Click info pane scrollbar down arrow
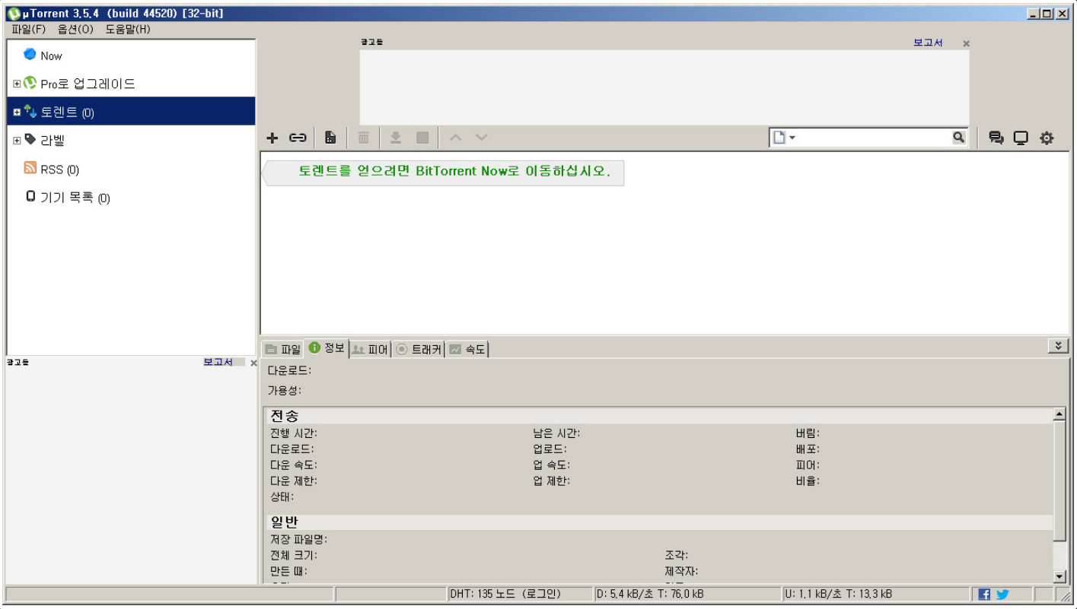 [1059, 577]
